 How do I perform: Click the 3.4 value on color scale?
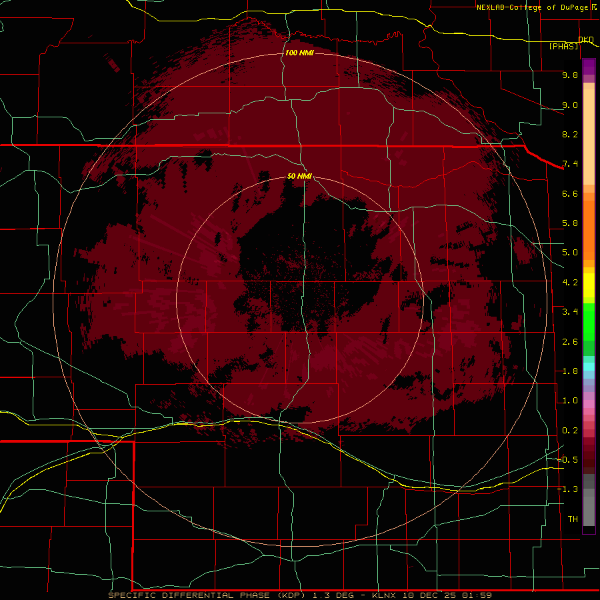[x=570, y=312]
